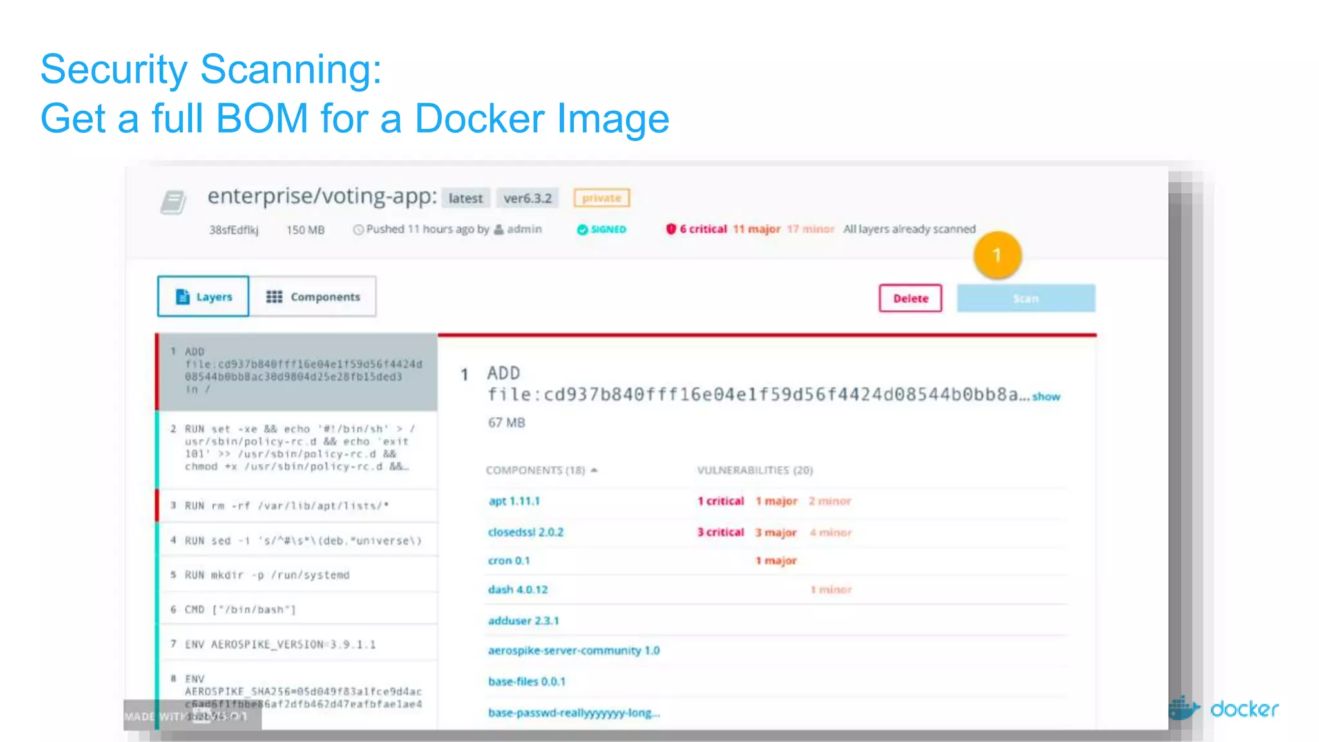Click the Components tab grid icon
This screenshot has width=1319, height=742.
pyautogui.click(x=274, y=297)
